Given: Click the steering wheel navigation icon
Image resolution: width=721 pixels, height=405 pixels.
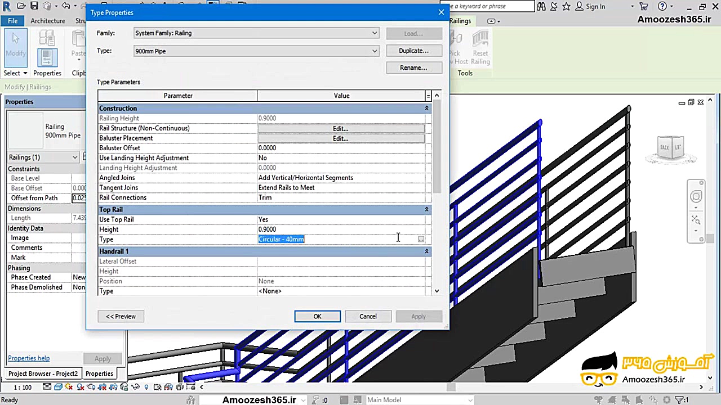Looking at the screenshot, I should pos(696,196).
